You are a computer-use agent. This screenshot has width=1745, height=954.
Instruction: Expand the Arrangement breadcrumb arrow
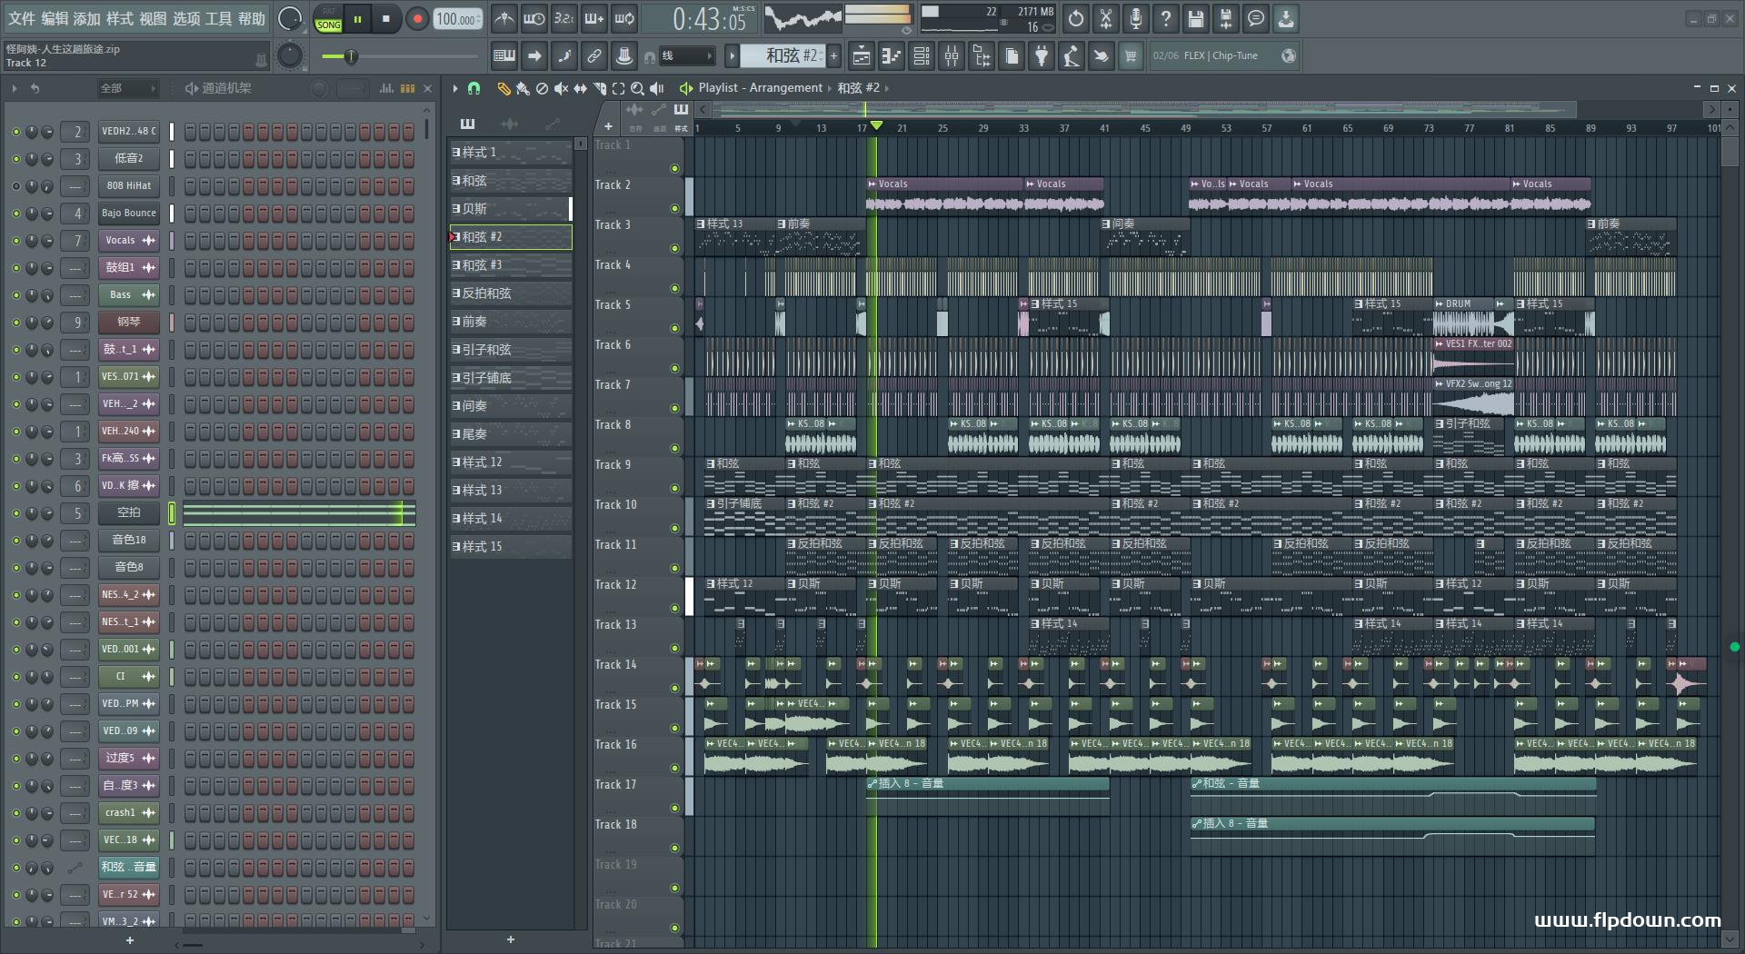pyautogui.click(x=829, y=88)
